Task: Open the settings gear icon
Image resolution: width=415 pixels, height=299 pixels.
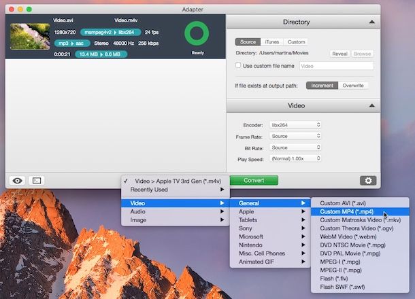Action: pyautogui.click(x=368, y=180)
